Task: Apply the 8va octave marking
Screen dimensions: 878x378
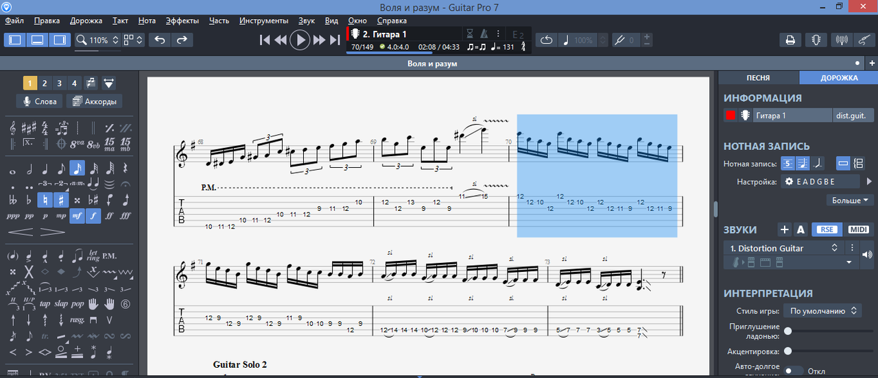Action: (x=77, y=144)
